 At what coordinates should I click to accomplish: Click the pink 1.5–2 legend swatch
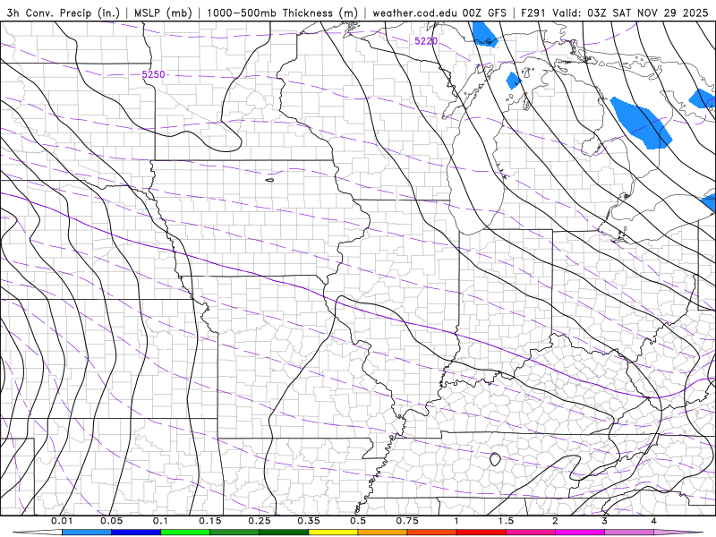click(x=531, y=533)
